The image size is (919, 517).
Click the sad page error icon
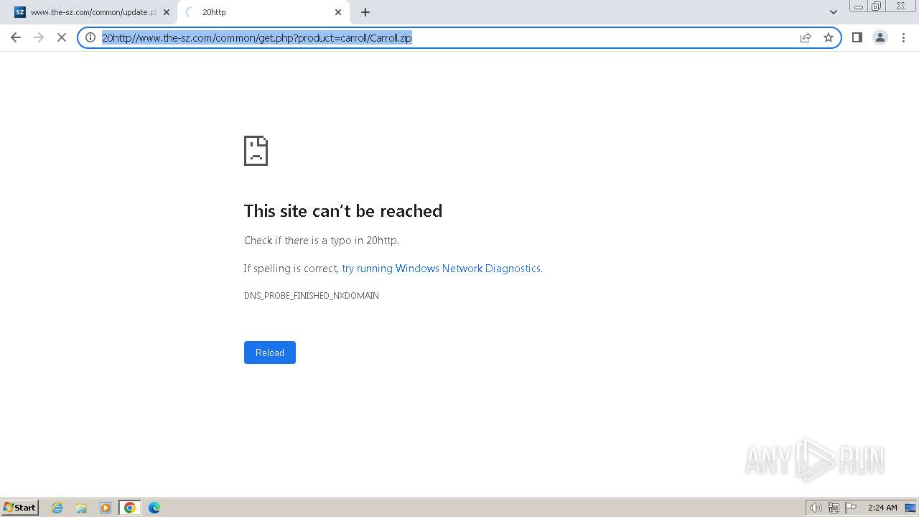point(256,151)
